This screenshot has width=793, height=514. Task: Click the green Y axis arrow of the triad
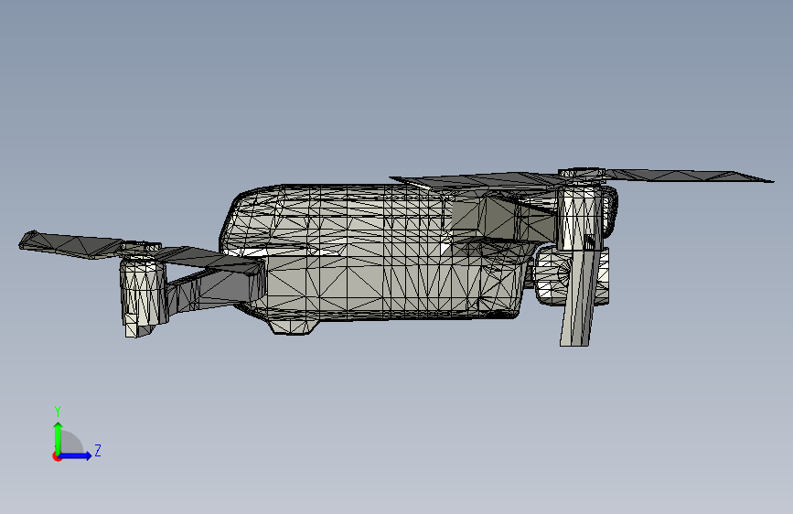(x=59, y=438)
